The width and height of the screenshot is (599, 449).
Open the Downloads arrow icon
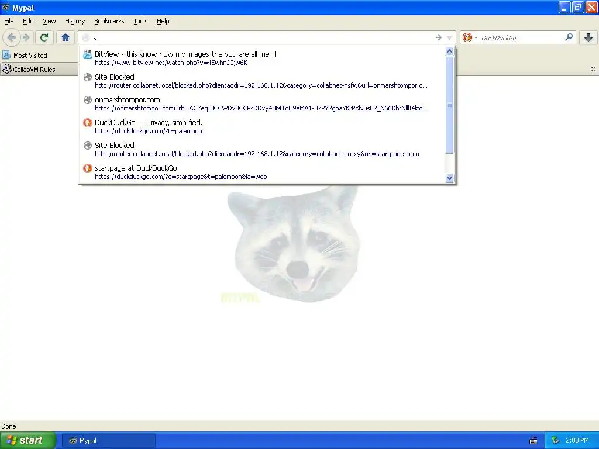point(588,37)
